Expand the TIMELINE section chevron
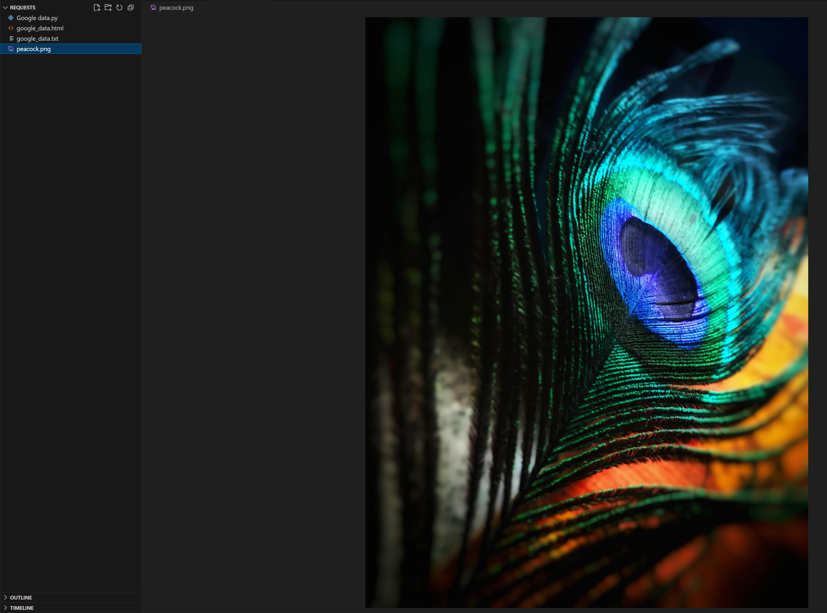 (5, 608)
